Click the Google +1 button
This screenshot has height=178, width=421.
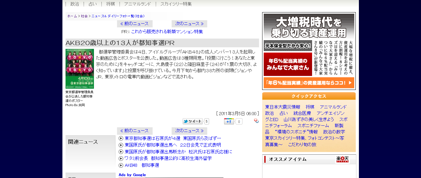click(x=229, y=121)
